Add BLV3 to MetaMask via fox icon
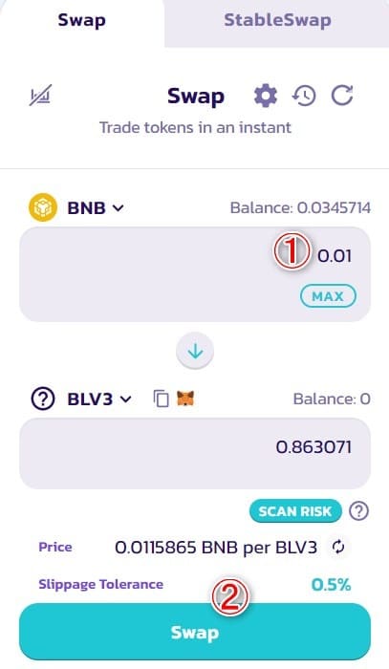 point(185,399)
